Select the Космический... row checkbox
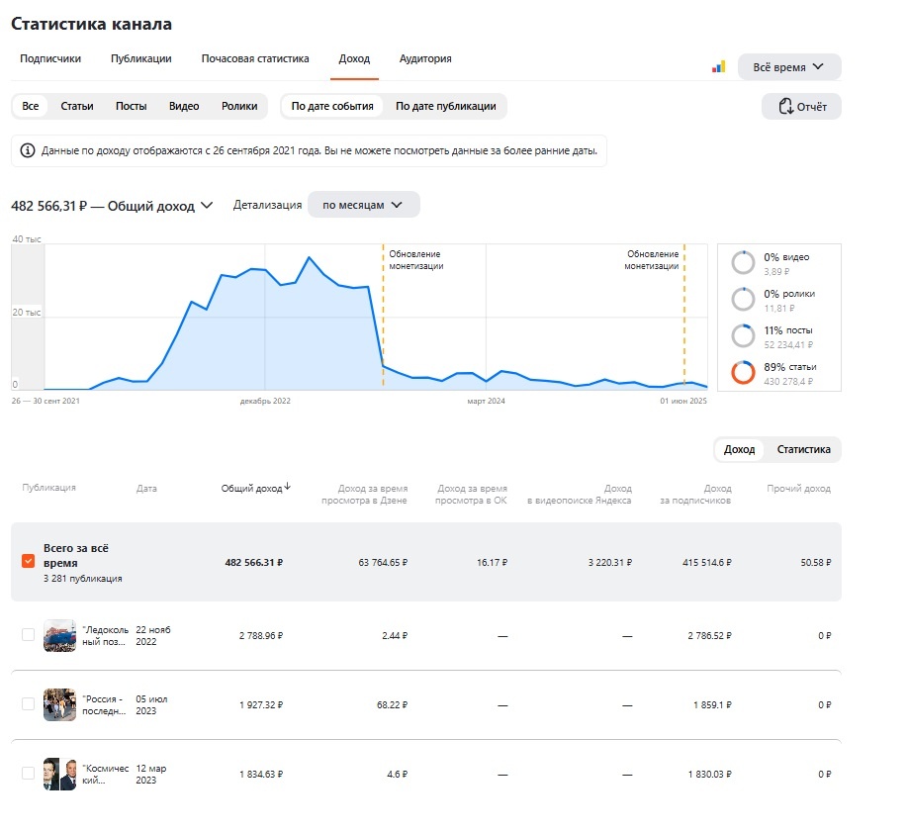The image size is (908, 831). (x=28, y=773)
